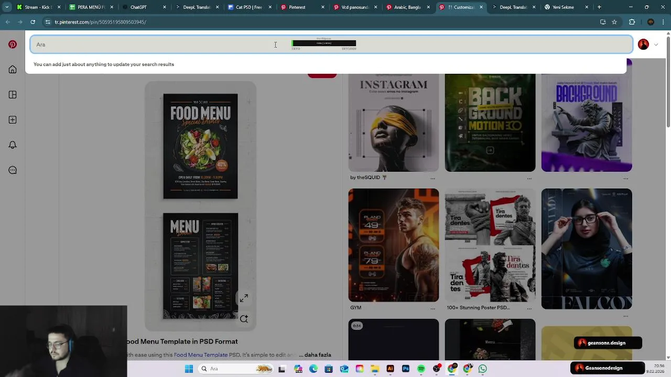Open the GYM Plano pin thumbnail
The width and height of the screenshot is (671, 377).
(394, 245)
